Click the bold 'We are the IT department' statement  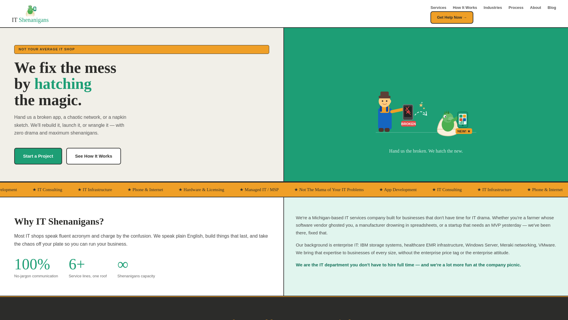click(x=408, y=265)
